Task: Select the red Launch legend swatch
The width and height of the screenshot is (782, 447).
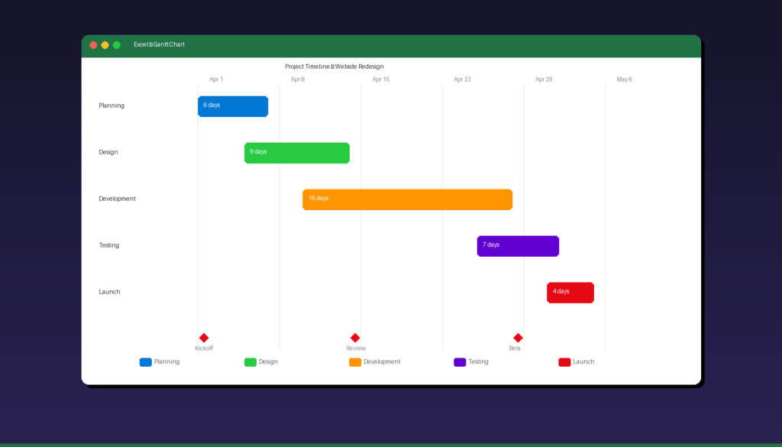Action: click(564, 361)
